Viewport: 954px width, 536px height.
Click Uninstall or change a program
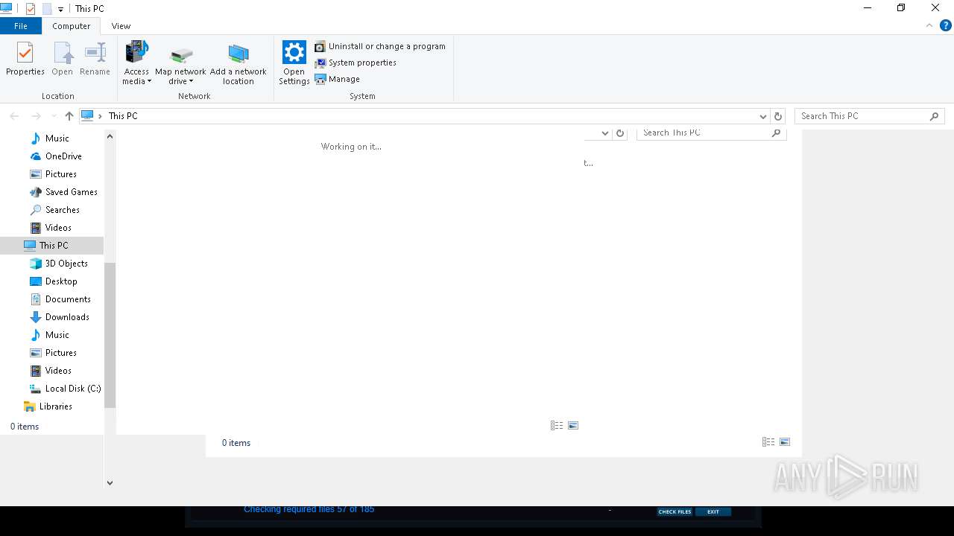coord(380,46)
